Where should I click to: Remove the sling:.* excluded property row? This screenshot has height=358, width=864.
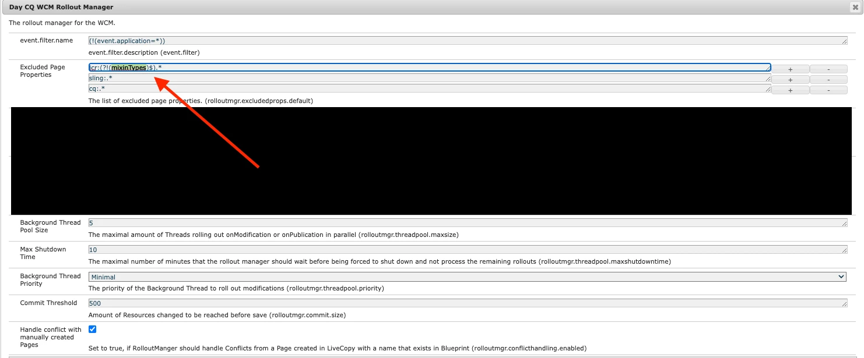[x=828, y=80]
